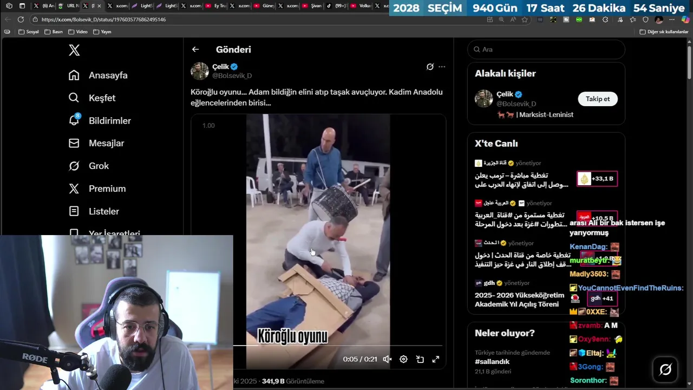Viewport: 693px width, 390px height.
Task: Switch to the Güney YouTube tab
Action: point(264,6)
